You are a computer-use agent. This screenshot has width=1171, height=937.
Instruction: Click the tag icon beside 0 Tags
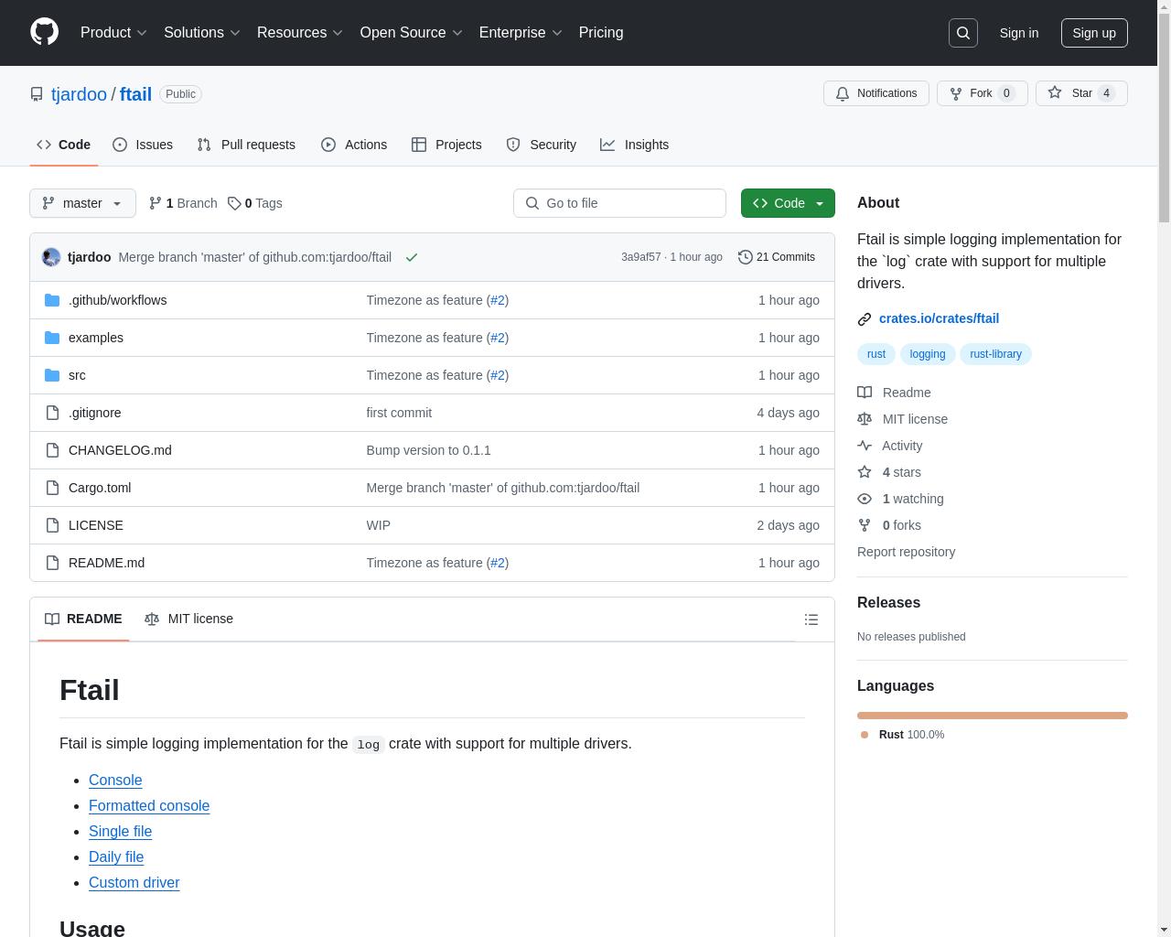pyautogui.click(x=234, y=203)
